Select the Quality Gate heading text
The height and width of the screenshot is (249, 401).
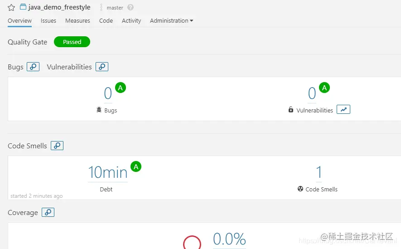pos(27,42)
